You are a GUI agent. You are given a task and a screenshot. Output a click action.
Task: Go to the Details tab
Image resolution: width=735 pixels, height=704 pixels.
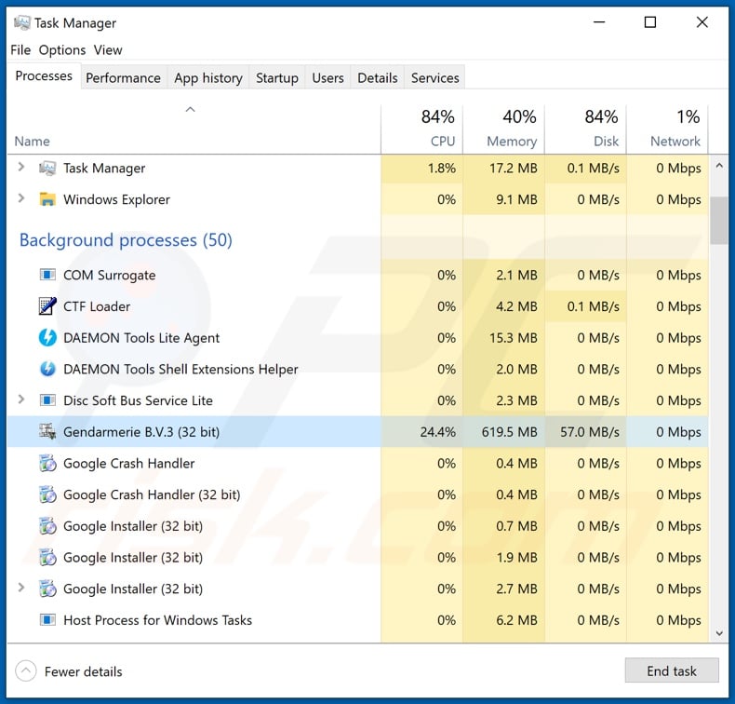tap(378, 78)
